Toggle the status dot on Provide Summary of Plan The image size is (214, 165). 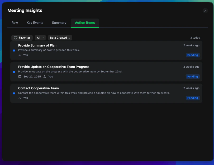pyautogui.click(x=14, y=50)
